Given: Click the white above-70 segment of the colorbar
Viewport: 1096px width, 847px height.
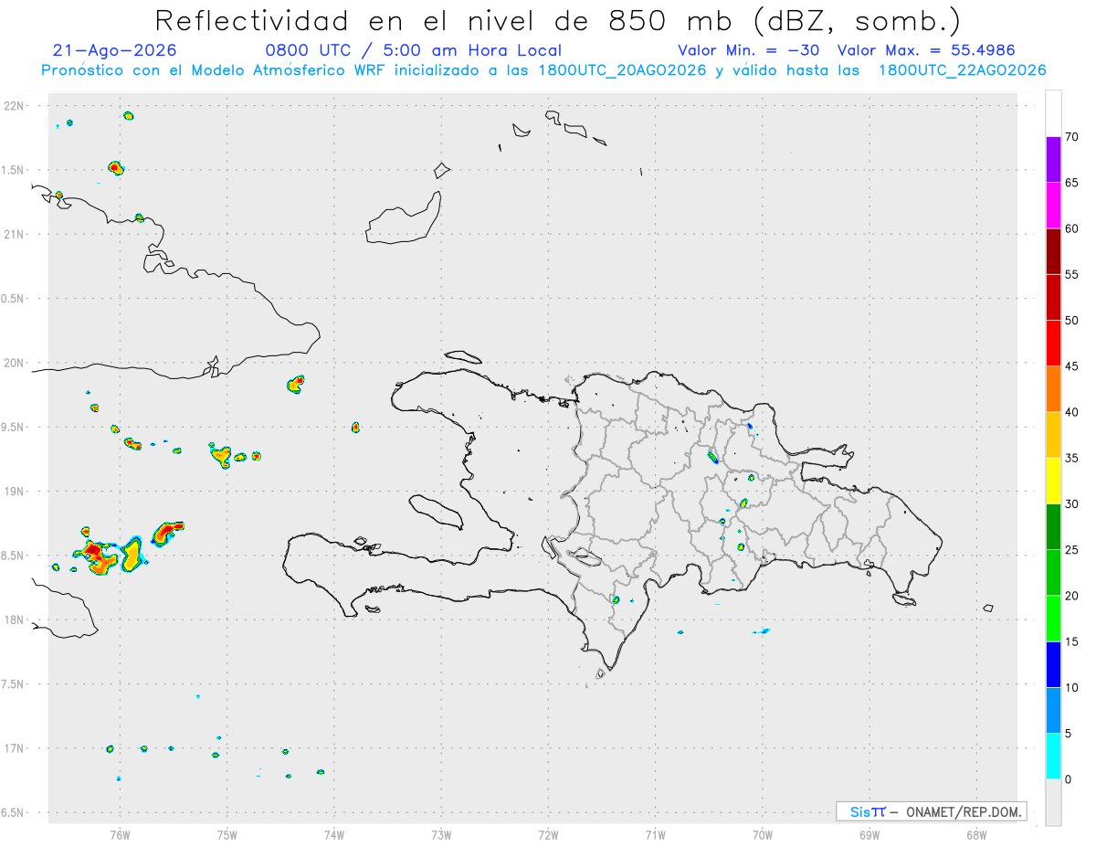Looking at the screenshot, I should (1053, 113).
